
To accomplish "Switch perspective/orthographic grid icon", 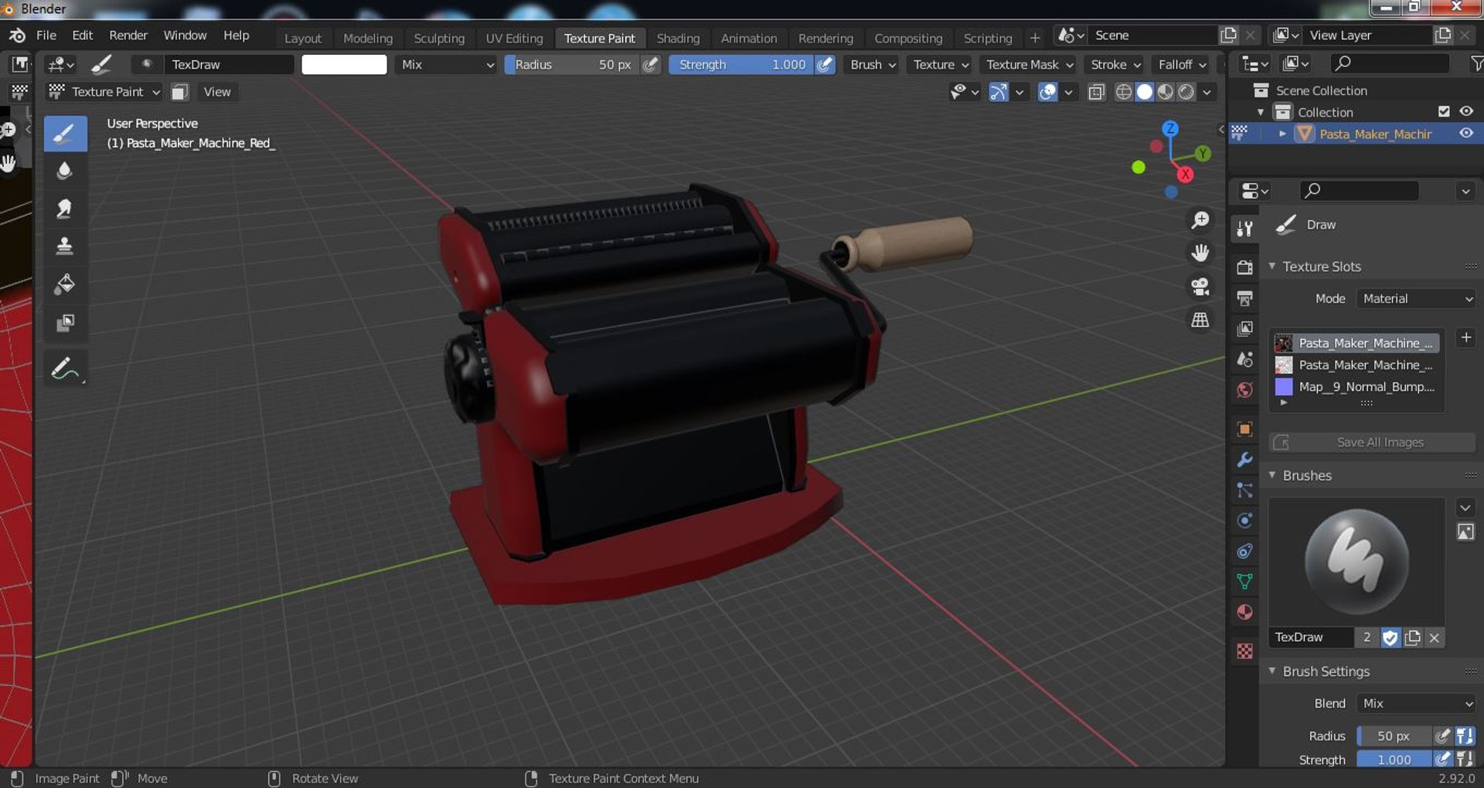I will 1200,320.
